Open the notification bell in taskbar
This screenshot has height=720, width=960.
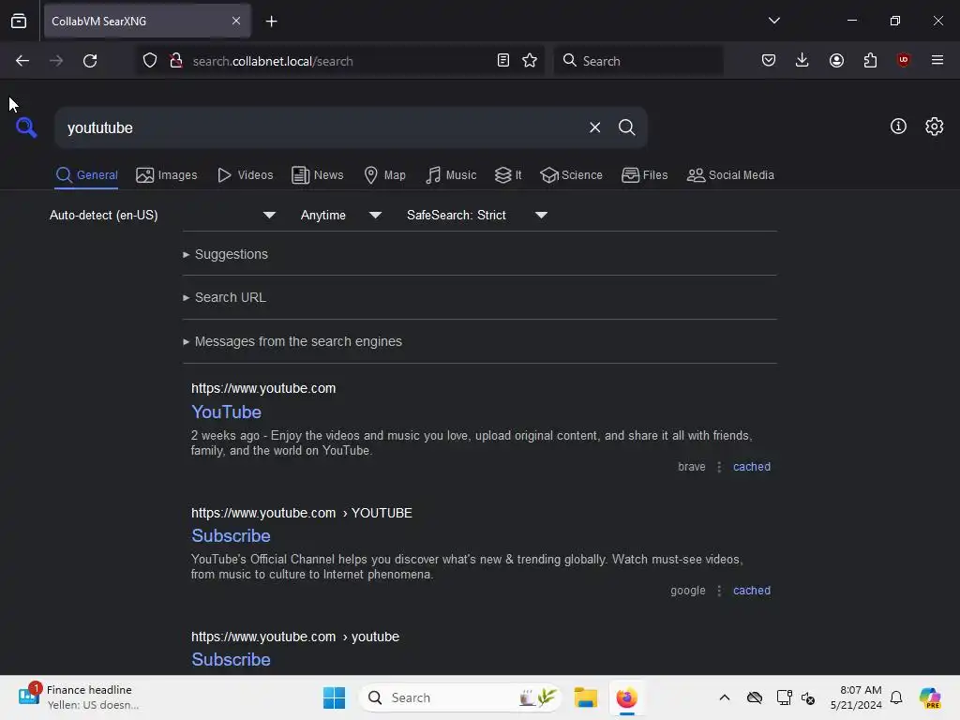[x=896, y=697]
